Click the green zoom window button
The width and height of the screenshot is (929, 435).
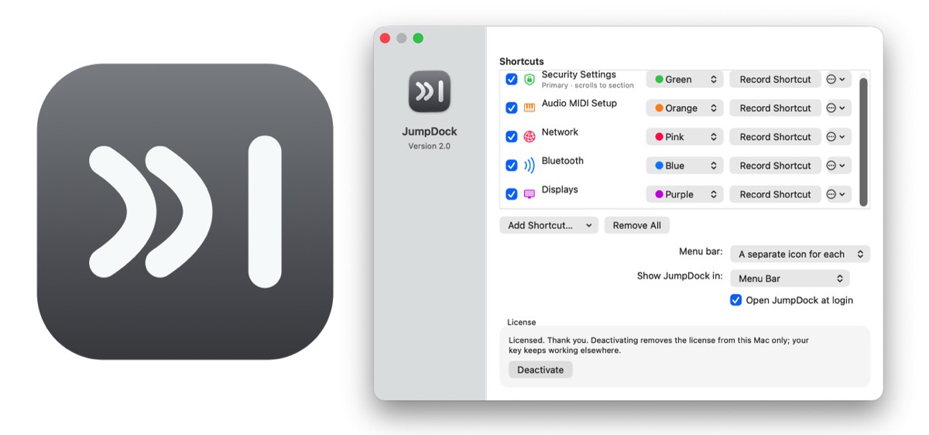(418, 38)
